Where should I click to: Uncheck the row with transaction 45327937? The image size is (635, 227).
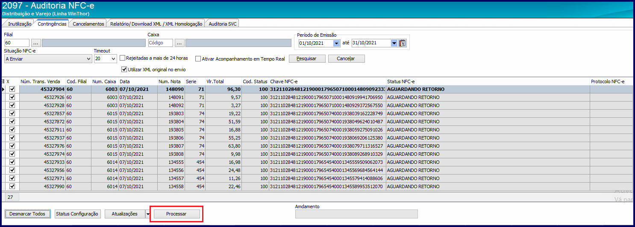click(x=12, y=138)
